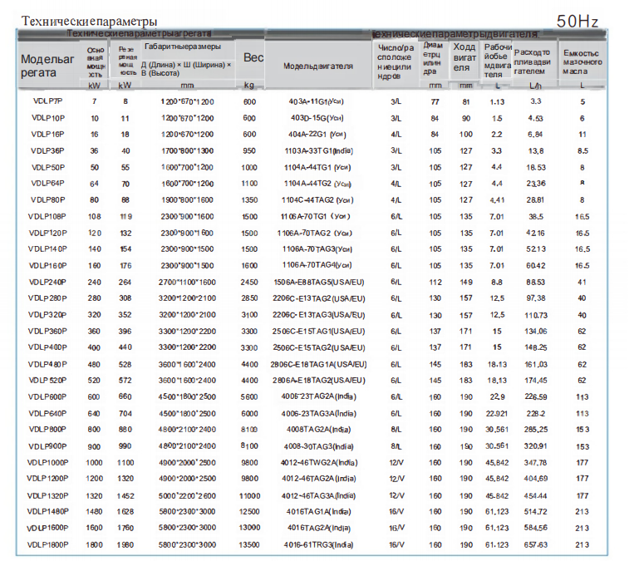Screen dimensions: 629x561
Task: Select the model VDLP1800P
Action: 47,545
